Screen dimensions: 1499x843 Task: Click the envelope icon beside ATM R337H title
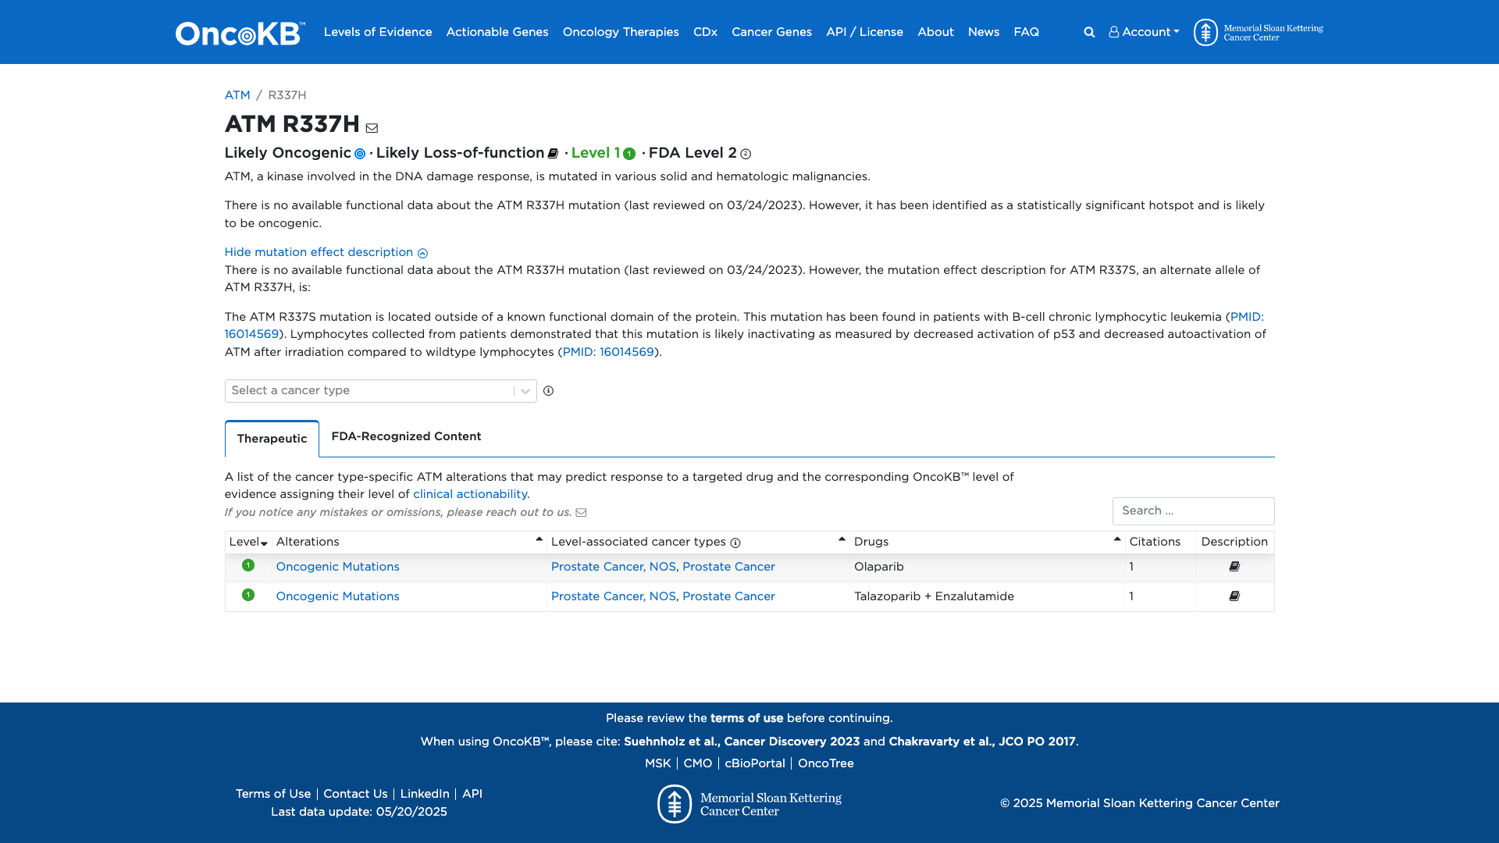pyautogui.click(x=372, y=128)
